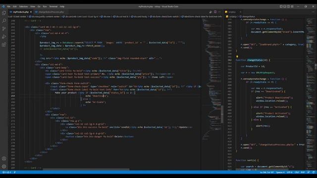Open Manage gear icon in activity bar

click(4, 167)
